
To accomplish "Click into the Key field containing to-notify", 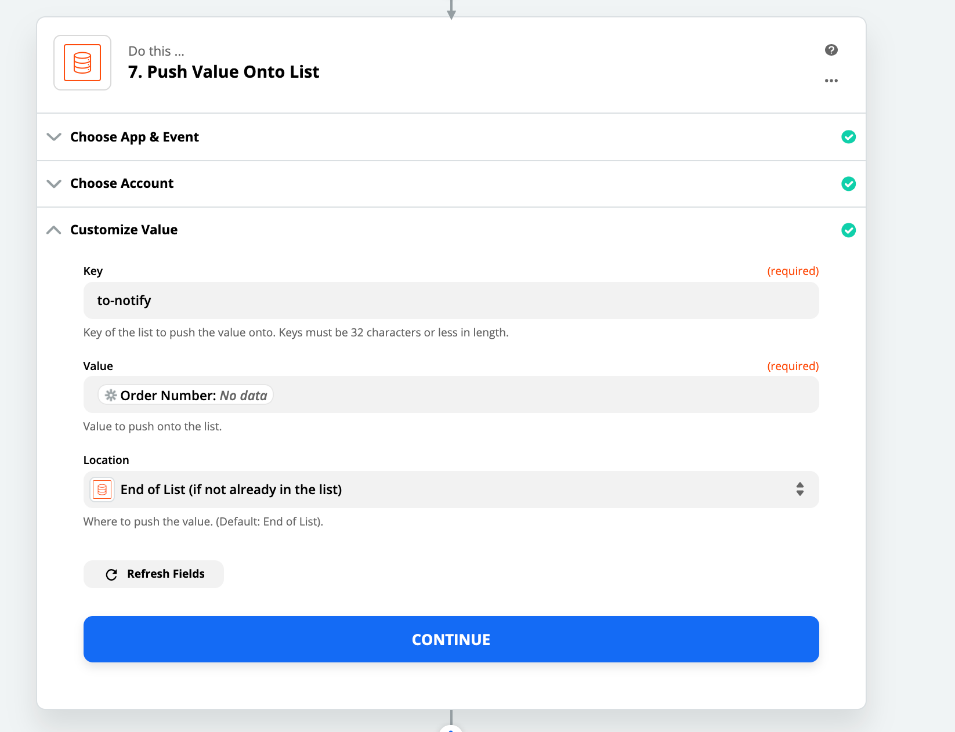I will pos(451,300).
